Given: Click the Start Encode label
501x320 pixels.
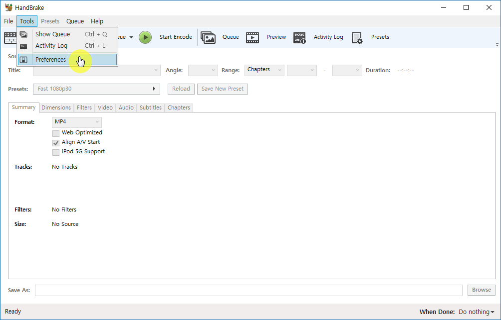Looking at the screenshot, I should click(176, 37).
